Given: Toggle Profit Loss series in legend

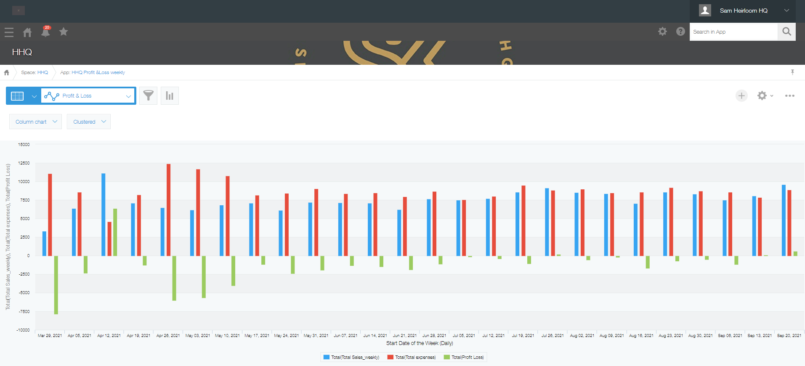Looking at the screenshot, I should tap(464, 357).
